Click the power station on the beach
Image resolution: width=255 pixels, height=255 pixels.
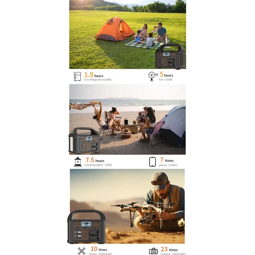pos(84,141)
